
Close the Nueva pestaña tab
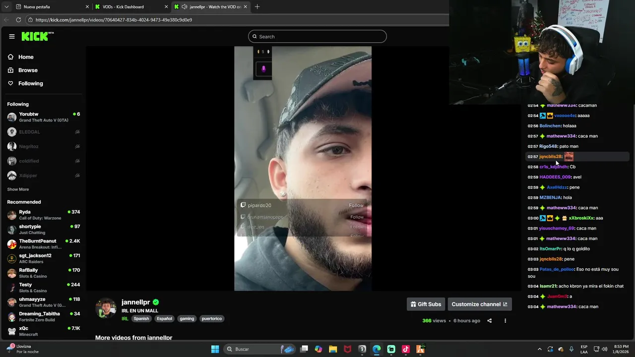pos(87,7)
